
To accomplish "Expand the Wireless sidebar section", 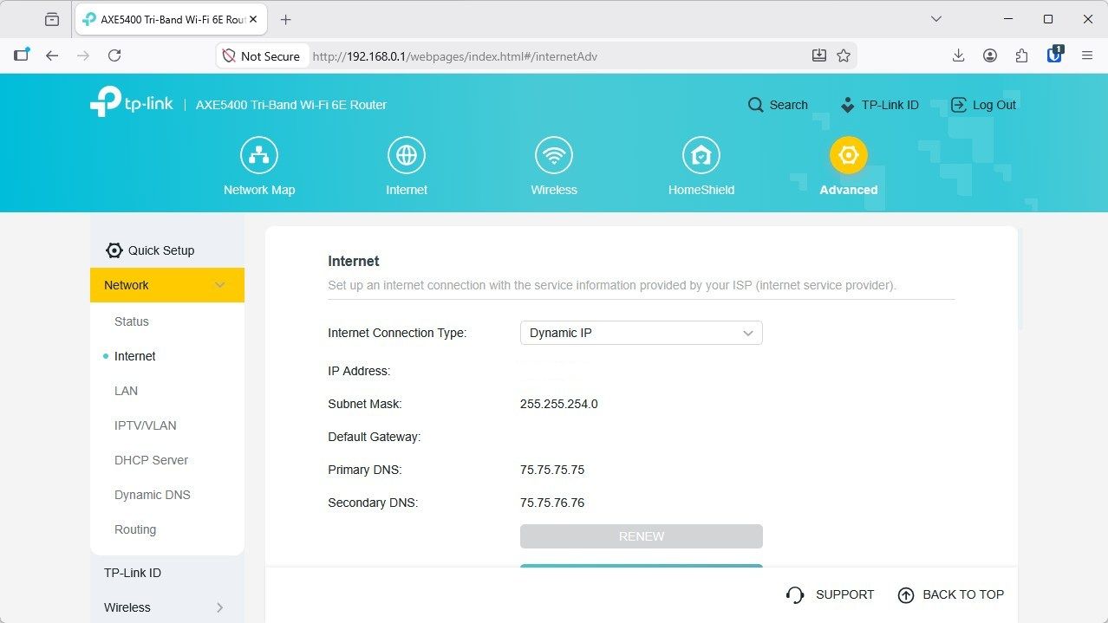I will (x=167, y=607).
